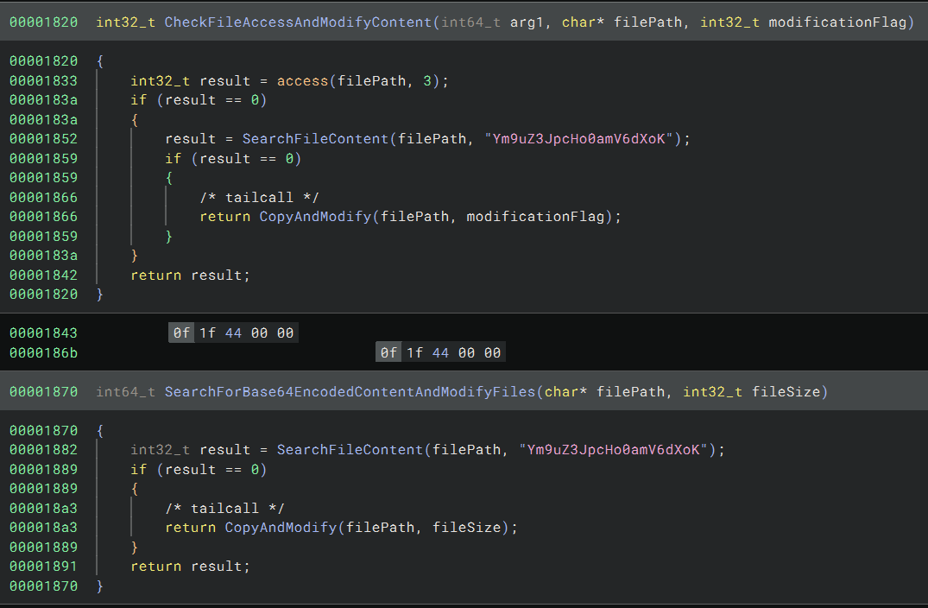Click filePath parameter in CheckFileAccessAndModifyContent header

(647, 22)
